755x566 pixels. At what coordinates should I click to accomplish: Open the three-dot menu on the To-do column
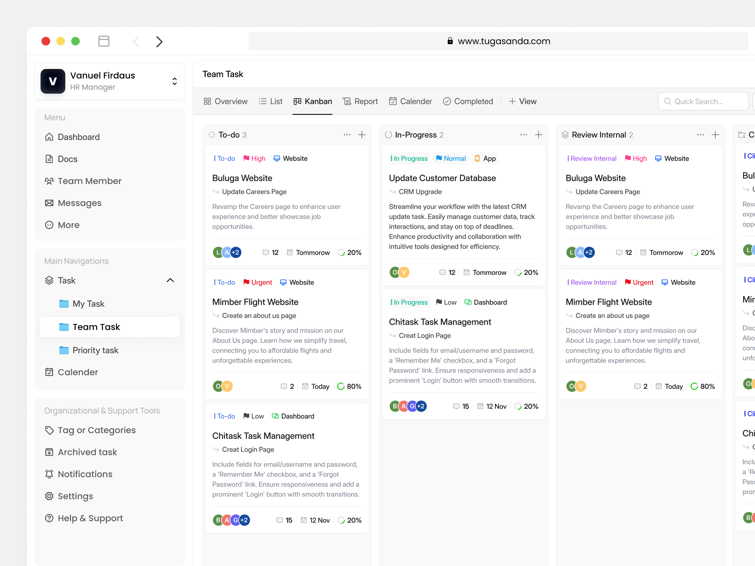(x=347, y=135)
